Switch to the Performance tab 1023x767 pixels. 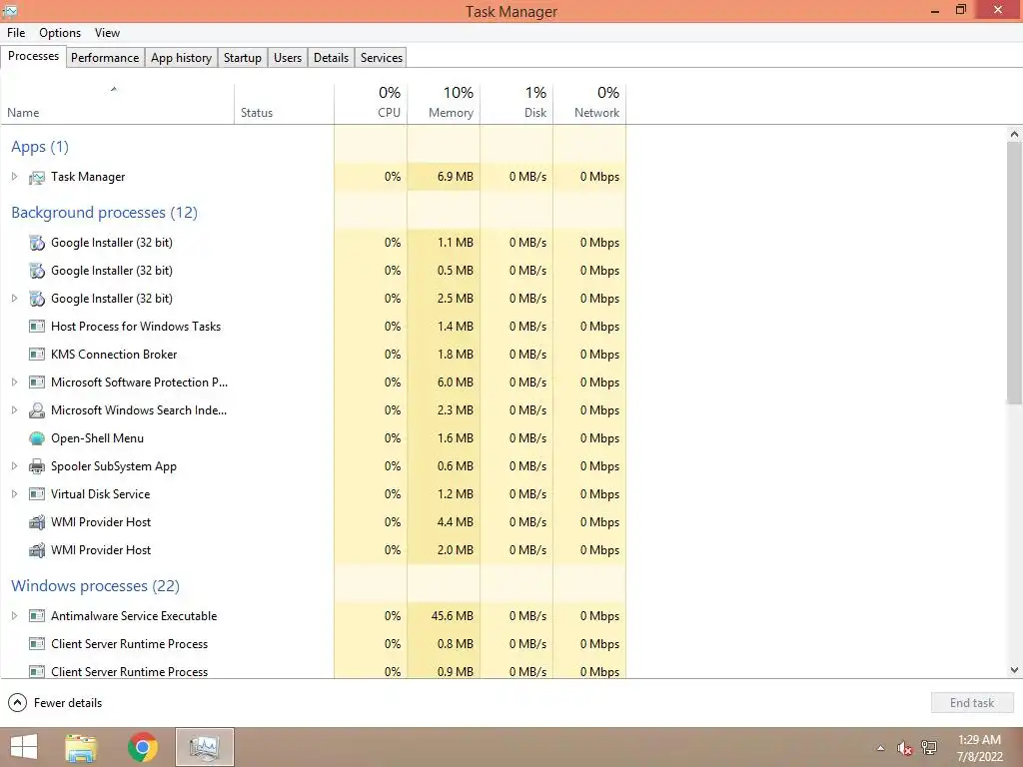tap(105, 57)
